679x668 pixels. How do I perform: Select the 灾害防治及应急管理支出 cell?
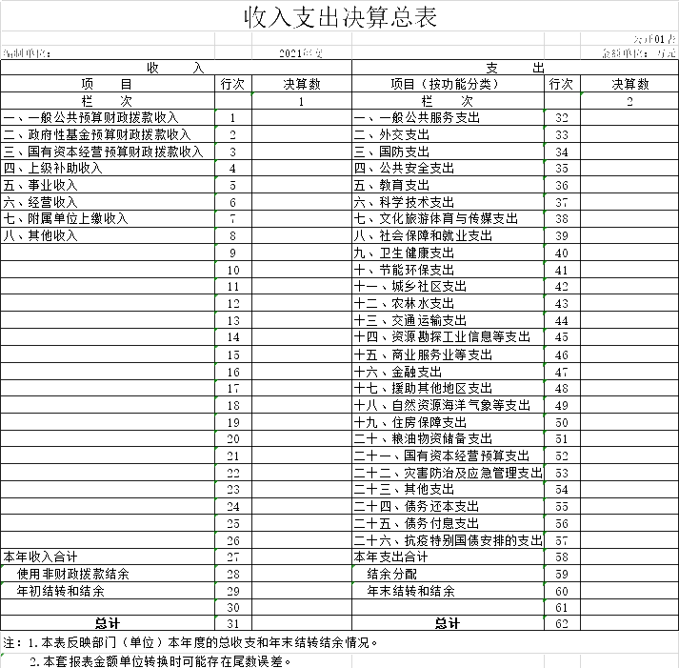[x=448, y=473]
